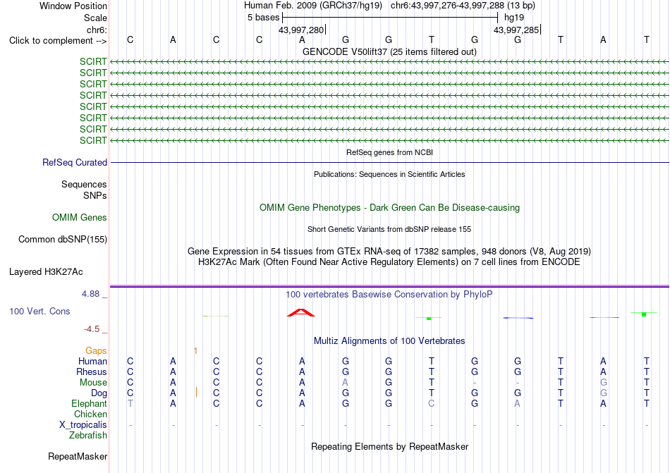Viewport: 670px width, 473px height.
Task: Open 'Repeating Elements by RepeatMasker' title
Action: click(390, 446)
